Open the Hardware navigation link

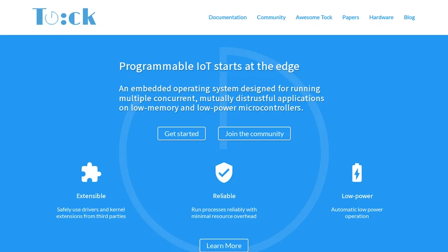point(381,17)
